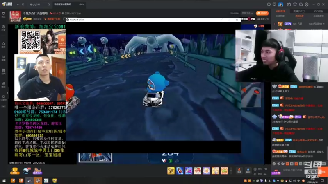Viewport: 328px width, 184px height.
Task: Open the horse task hall icon below the video
Action: tap(37, 171)
